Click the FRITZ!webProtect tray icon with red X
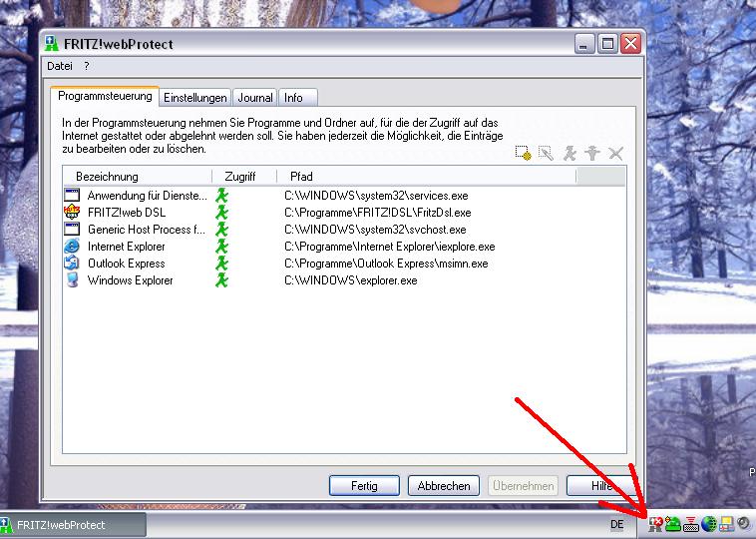This screenshot has width=756, height=539. 655,524
